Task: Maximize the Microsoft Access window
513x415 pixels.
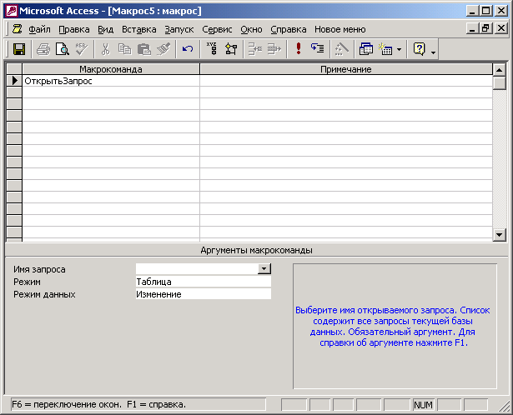Action: click(485, 11)
